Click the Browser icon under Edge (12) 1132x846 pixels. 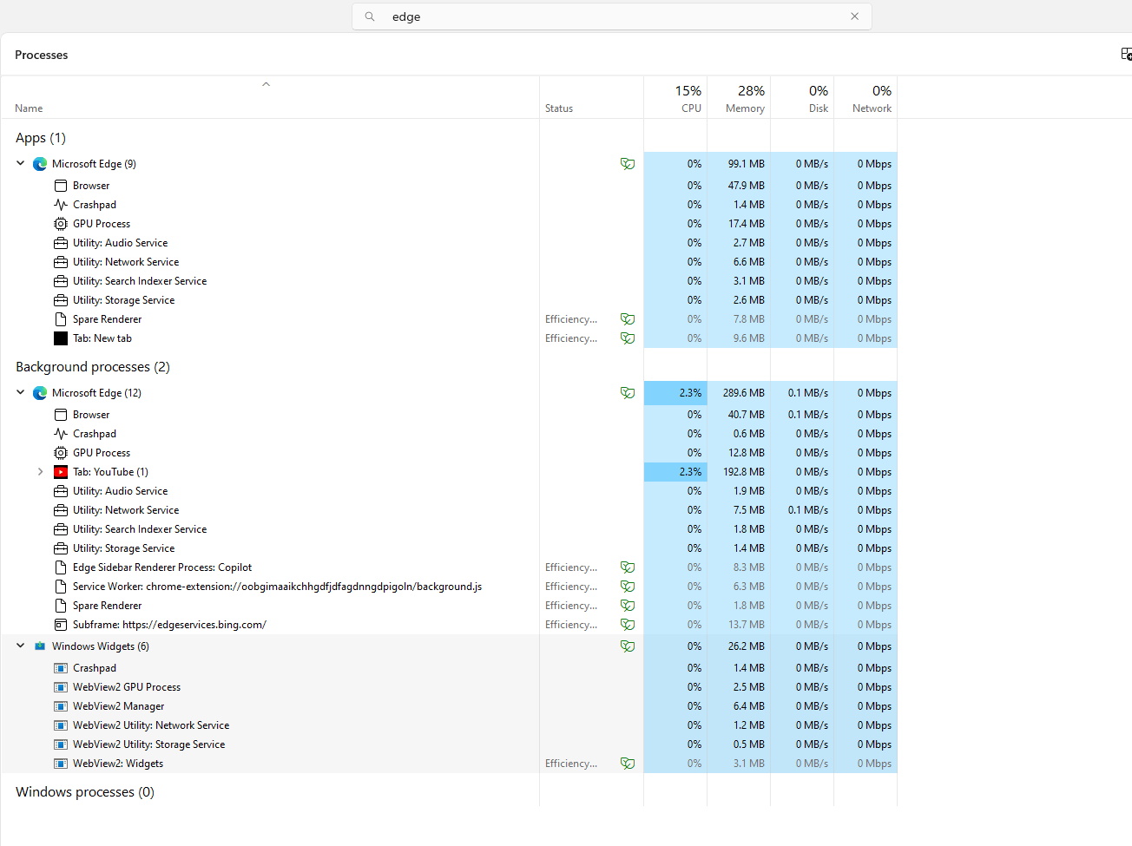[61, 415]
